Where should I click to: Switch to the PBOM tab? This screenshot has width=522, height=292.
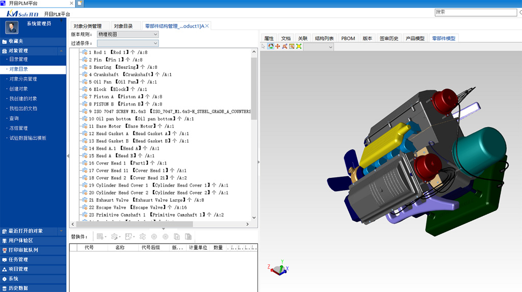[x=348, y=38]
